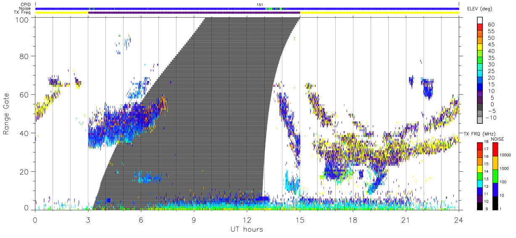
Task: Click the purple segment of TX Freq strip
Action: (x=194, y=13)
